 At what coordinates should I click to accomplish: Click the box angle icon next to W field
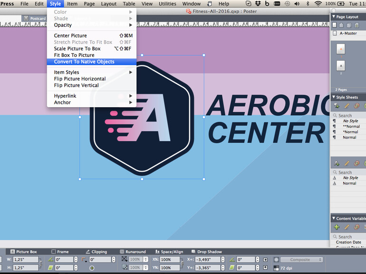(50, 259)
